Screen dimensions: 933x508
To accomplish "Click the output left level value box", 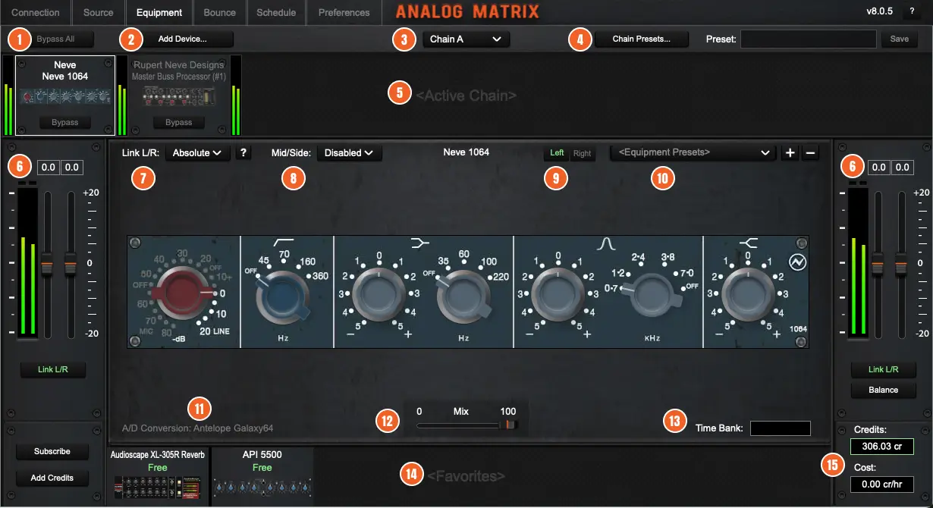I will coord(878,168).
